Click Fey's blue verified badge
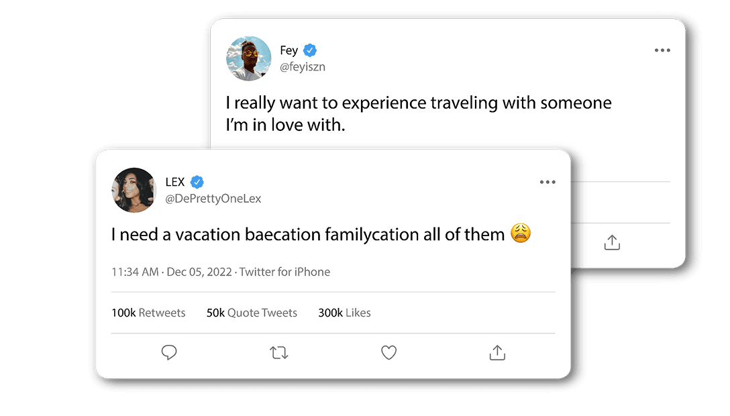This screenshot has height=416, width=730. click(310, 50)
